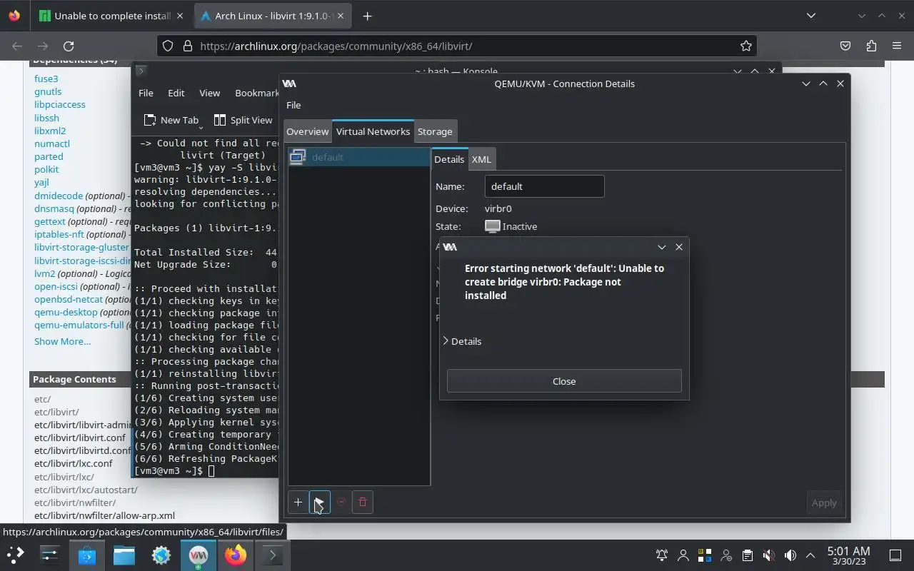Open the File menu in Connection Details
The width and height of the screenshot is (914, 571).
(293, 105)
